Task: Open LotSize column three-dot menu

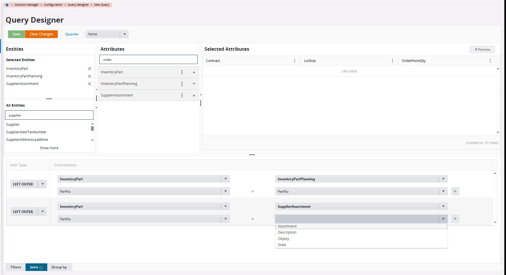Action: point(392,61)
